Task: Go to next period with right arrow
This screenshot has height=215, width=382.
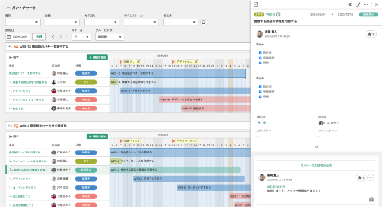Action: tap(61, 37)
